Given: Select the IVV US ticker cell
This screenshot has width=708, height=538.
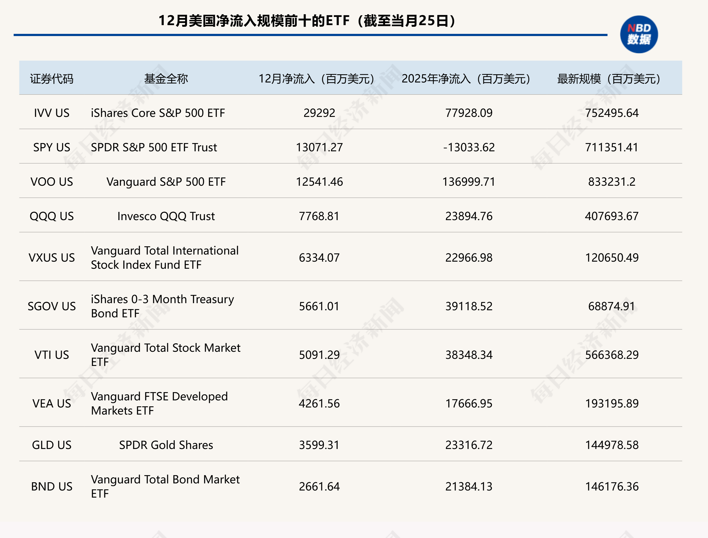Looking at the screenshot, I should (52, 113).
